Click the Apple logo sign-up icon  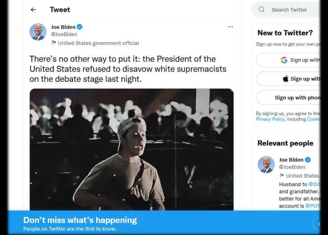point(286,79)
